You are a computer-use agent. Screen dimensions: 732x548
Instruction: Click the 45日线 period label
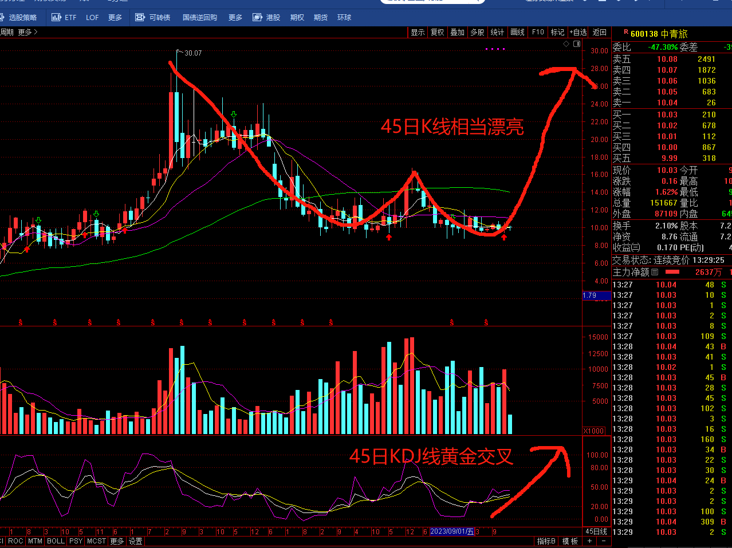596,532
